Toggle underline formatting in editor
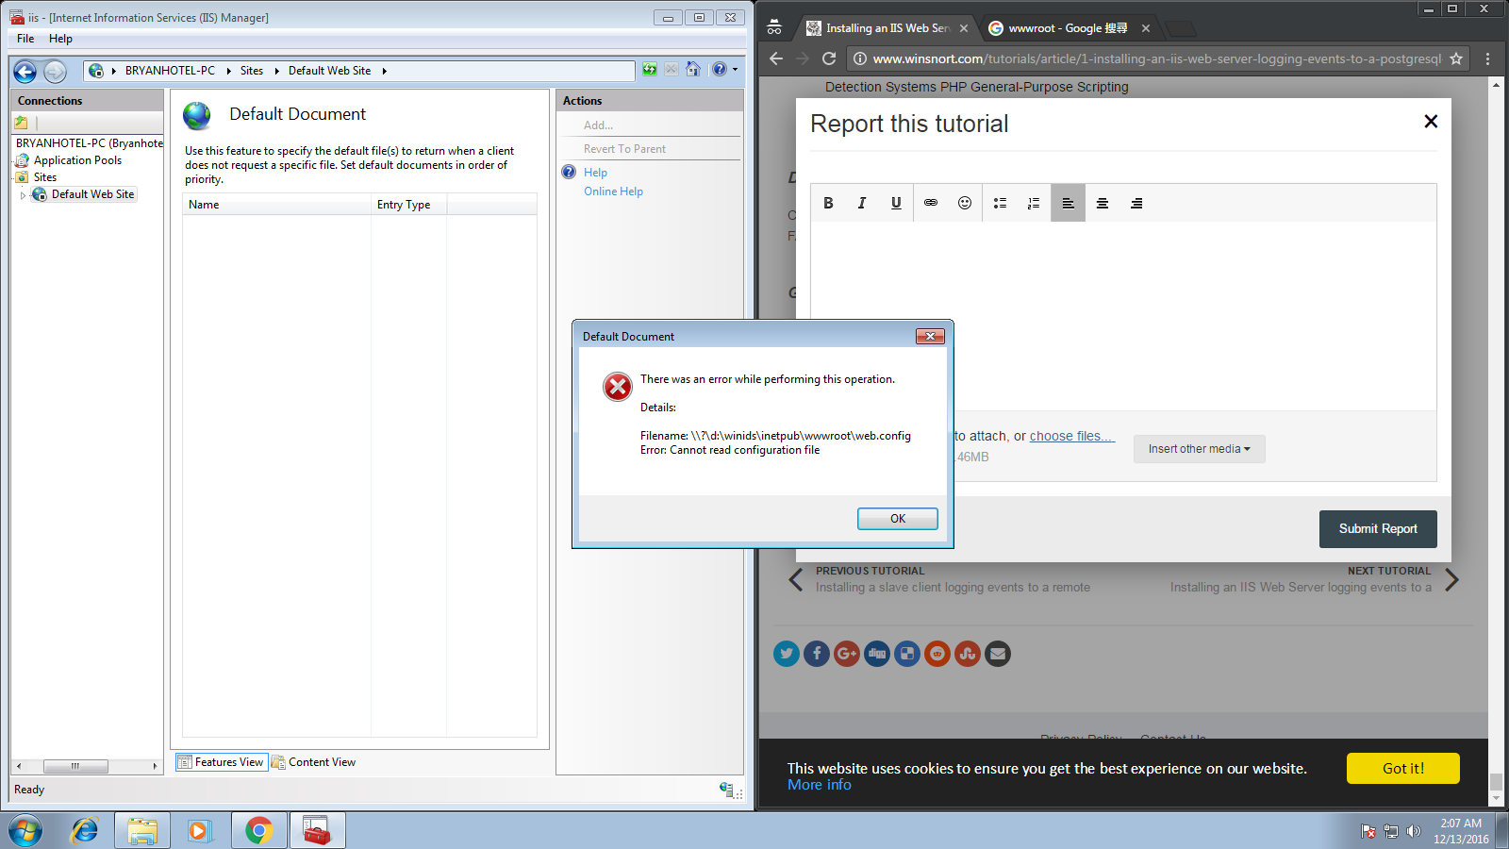The image size is (1509, 849). tap(896, 203)
